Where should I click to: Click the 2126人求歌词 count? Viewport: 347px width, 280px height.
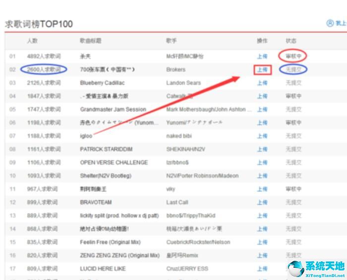click(x=44, y=83)
